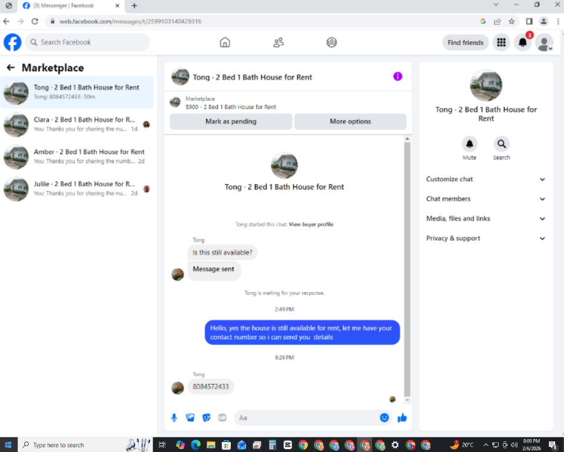Screen dimensions: 564x452
Task: Open the notifications bell with badge
Action: click(523, 42)
